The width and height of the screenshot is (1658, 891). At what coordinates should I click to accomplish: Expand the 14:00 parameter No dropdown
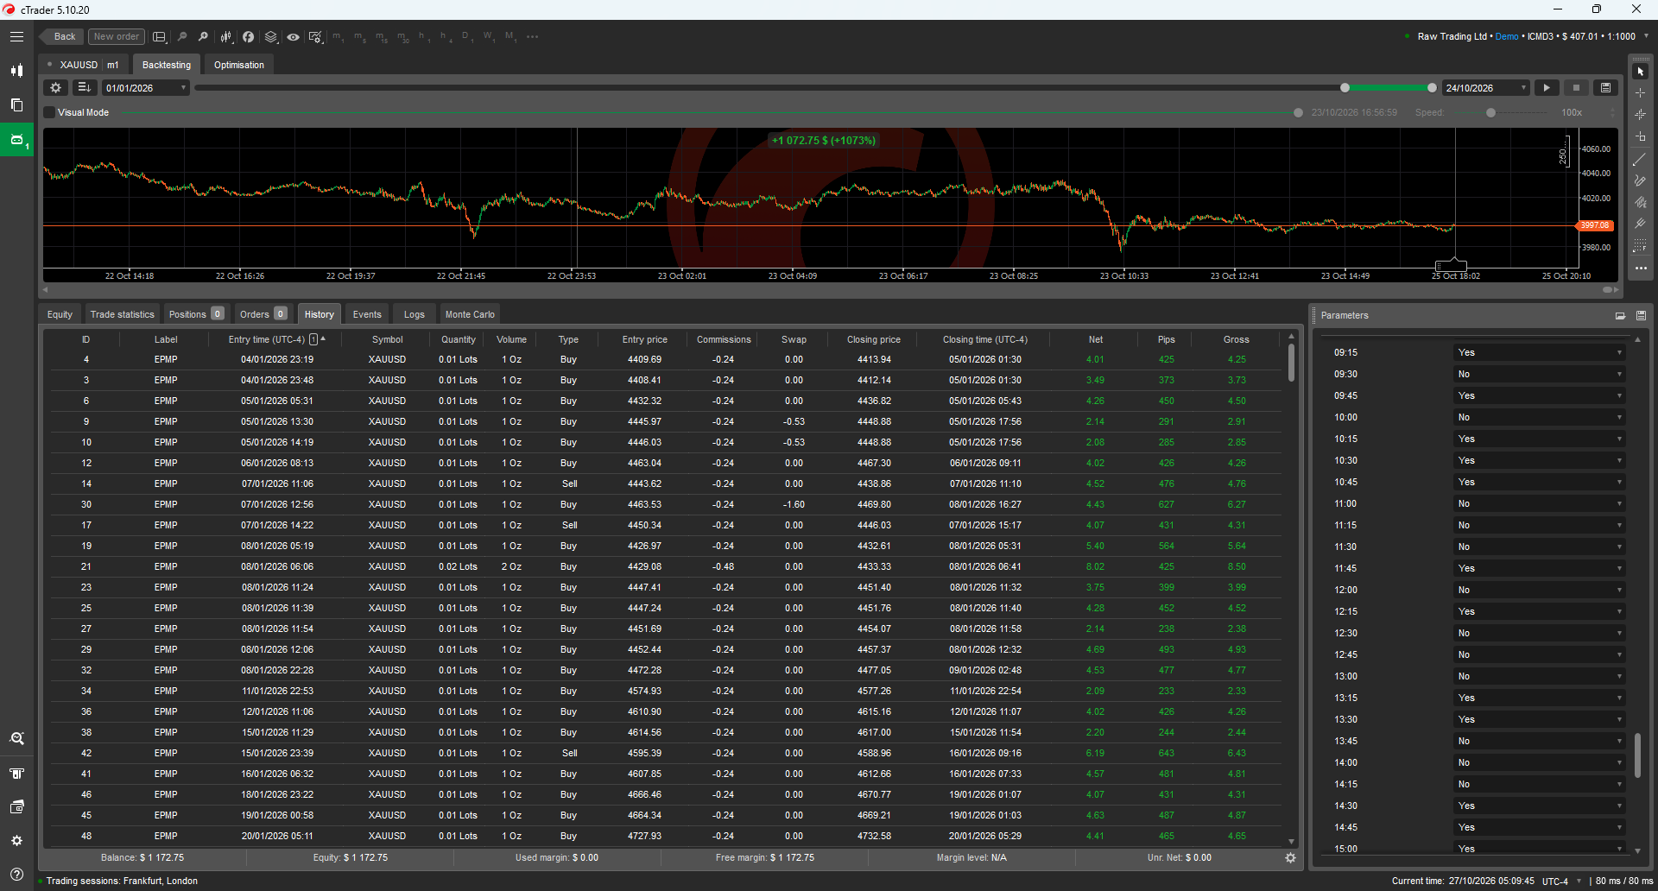(1540, 763)
